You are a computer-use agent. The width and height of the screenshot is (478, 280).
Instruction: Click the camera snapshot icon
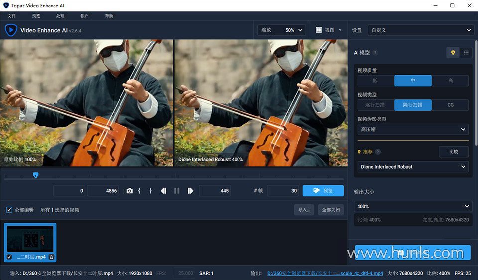click(x=130, y=191)
